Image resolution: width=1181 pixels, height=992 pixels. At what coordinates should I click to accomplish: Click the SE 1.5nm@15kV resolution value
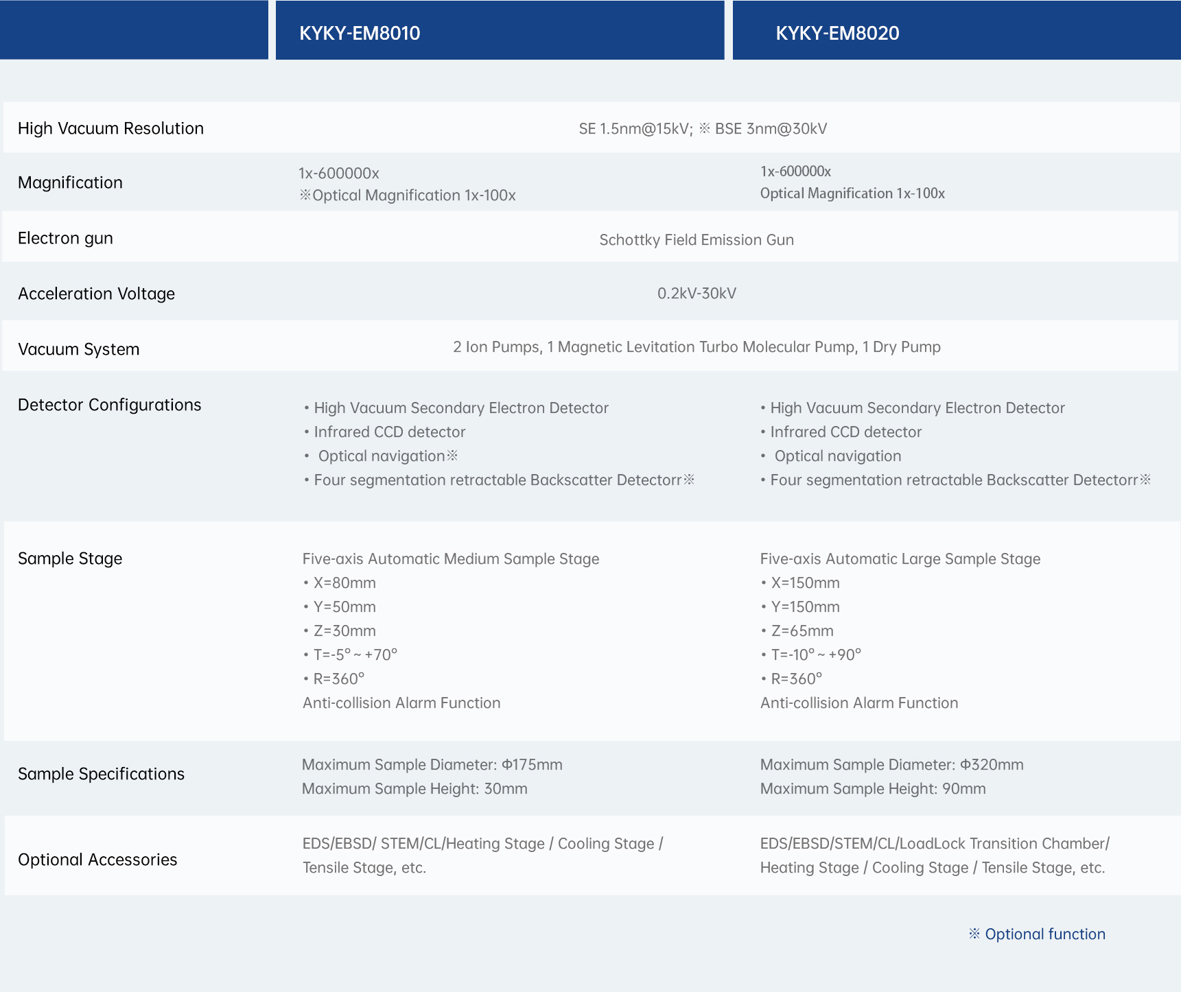tap(635, 129)
